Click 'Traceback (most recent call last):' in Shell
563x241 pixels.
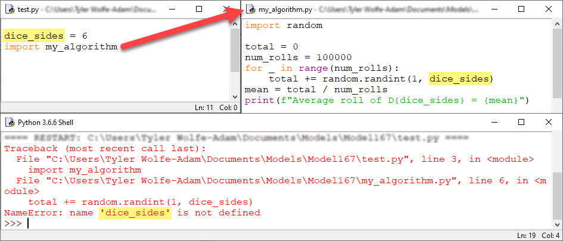point(105,149)
